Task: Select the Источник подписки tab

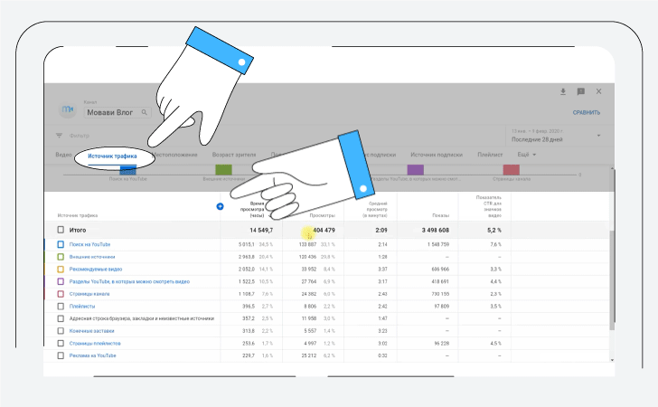Action: (436, 155)
